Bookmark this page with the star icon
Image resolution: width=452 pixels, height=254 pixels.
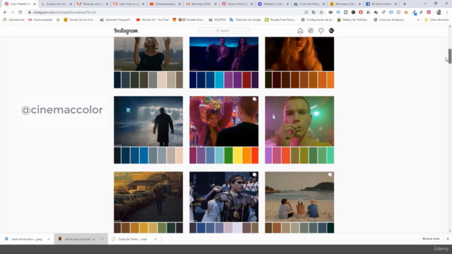pyautogui.click(x=321, y=13)
